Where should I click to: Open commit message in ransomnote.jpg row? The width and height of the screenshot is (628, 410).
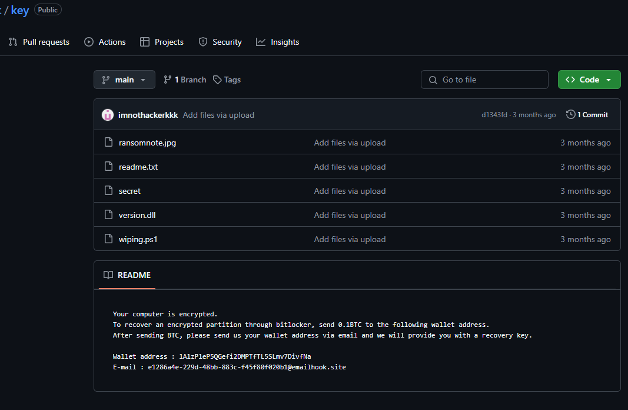tap(350, 143)
